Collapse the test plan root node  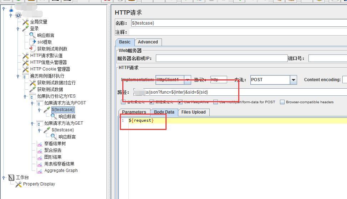point(4,9)
